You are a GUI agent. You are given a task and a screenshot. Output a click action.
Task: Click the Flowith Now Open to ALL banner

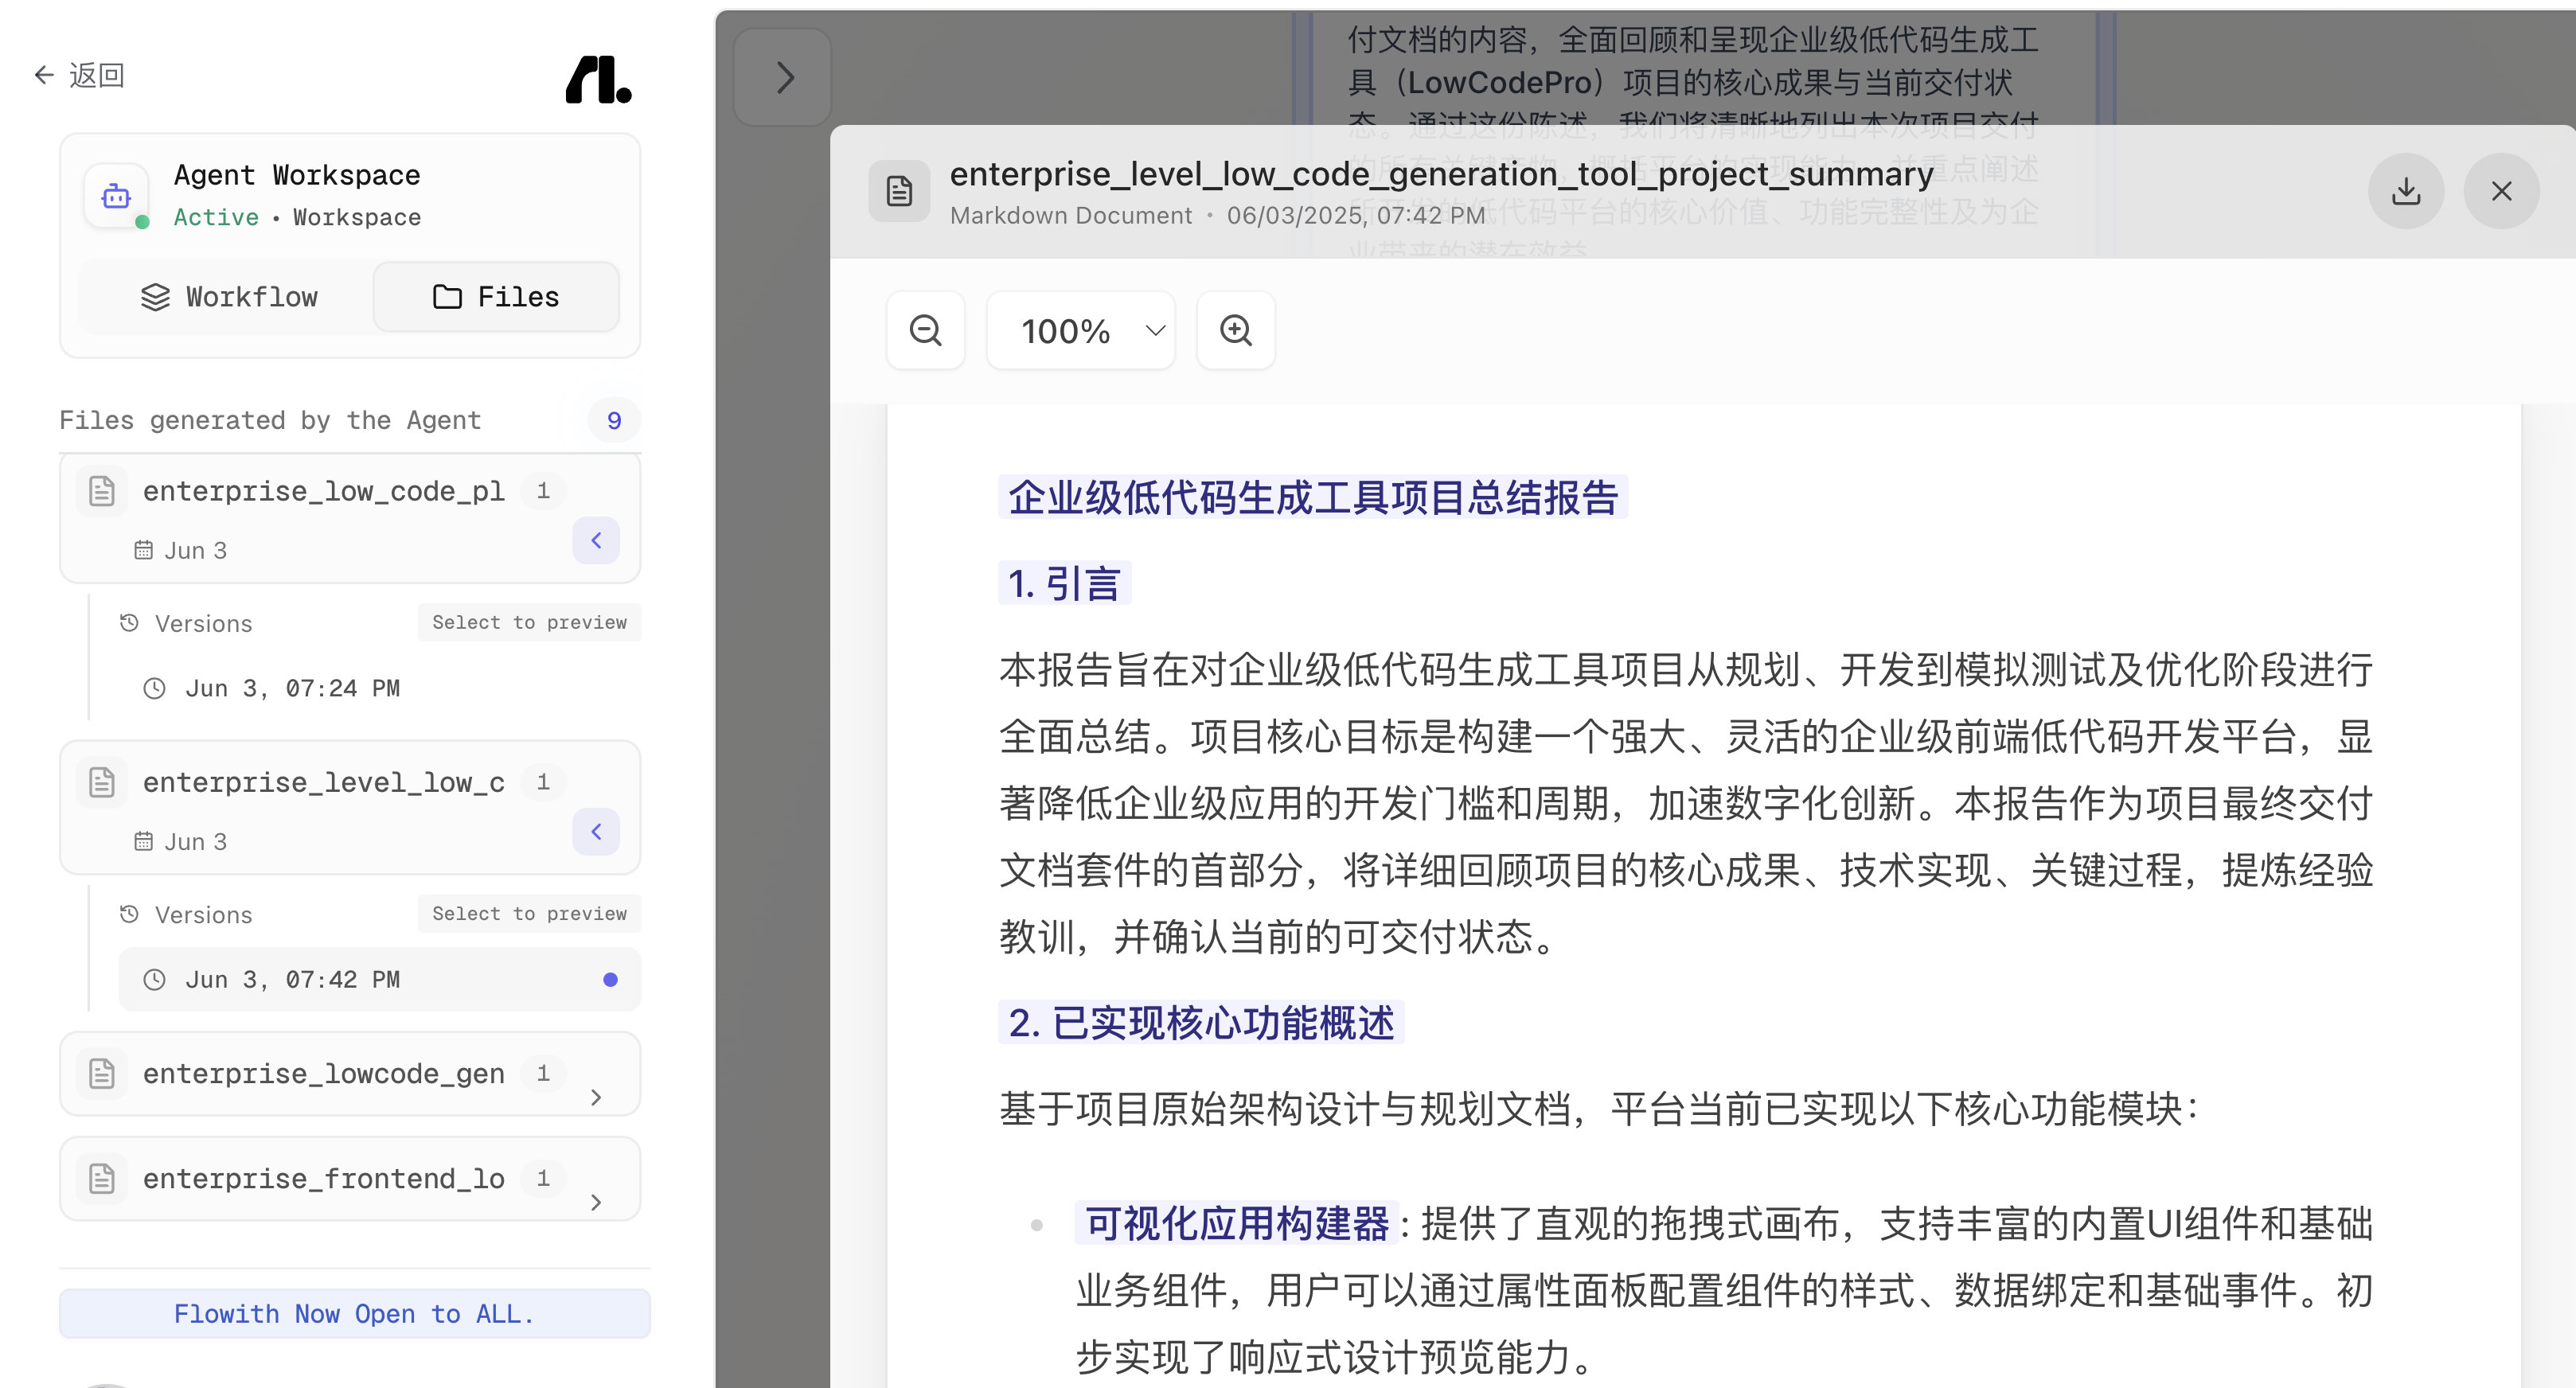(354, 1314)
